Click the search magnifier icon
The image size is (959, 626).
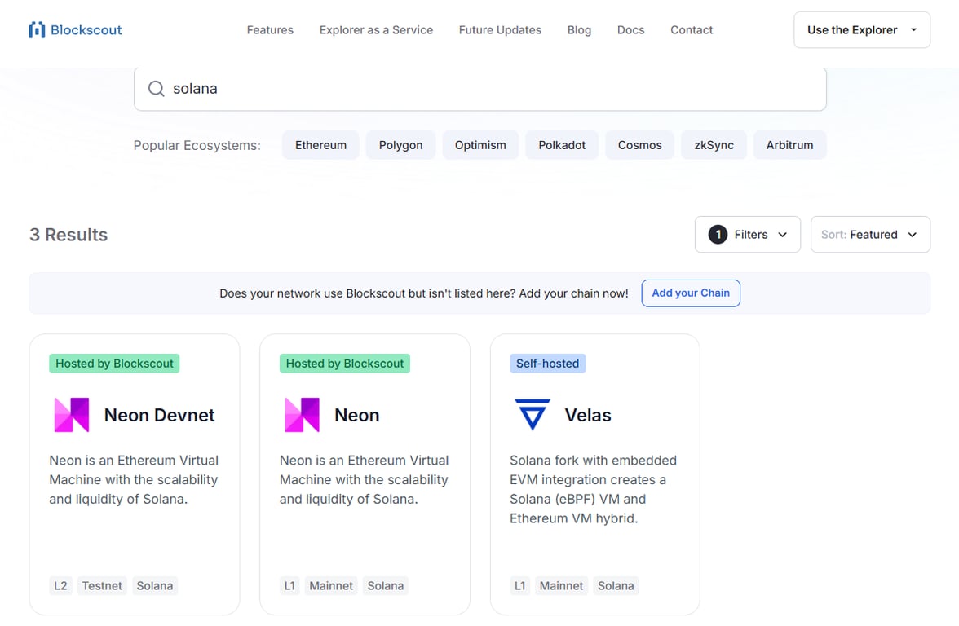(x=157, y=89)
